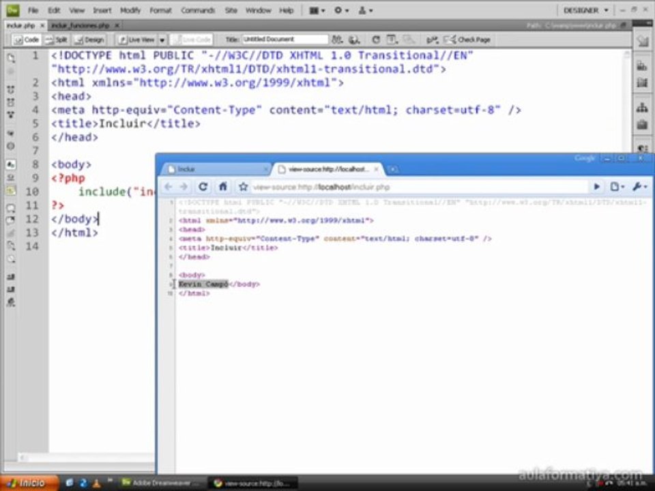
Task: Open the File menu in Dreamweaver
Action: [x=33, y=10]
